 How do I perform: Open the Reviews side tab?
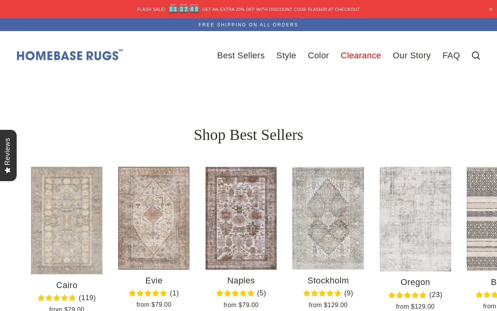click(x=8, y=155)
